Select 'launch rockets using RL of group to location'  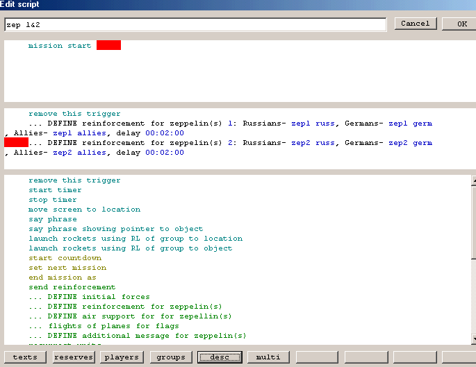coord(136,239)
